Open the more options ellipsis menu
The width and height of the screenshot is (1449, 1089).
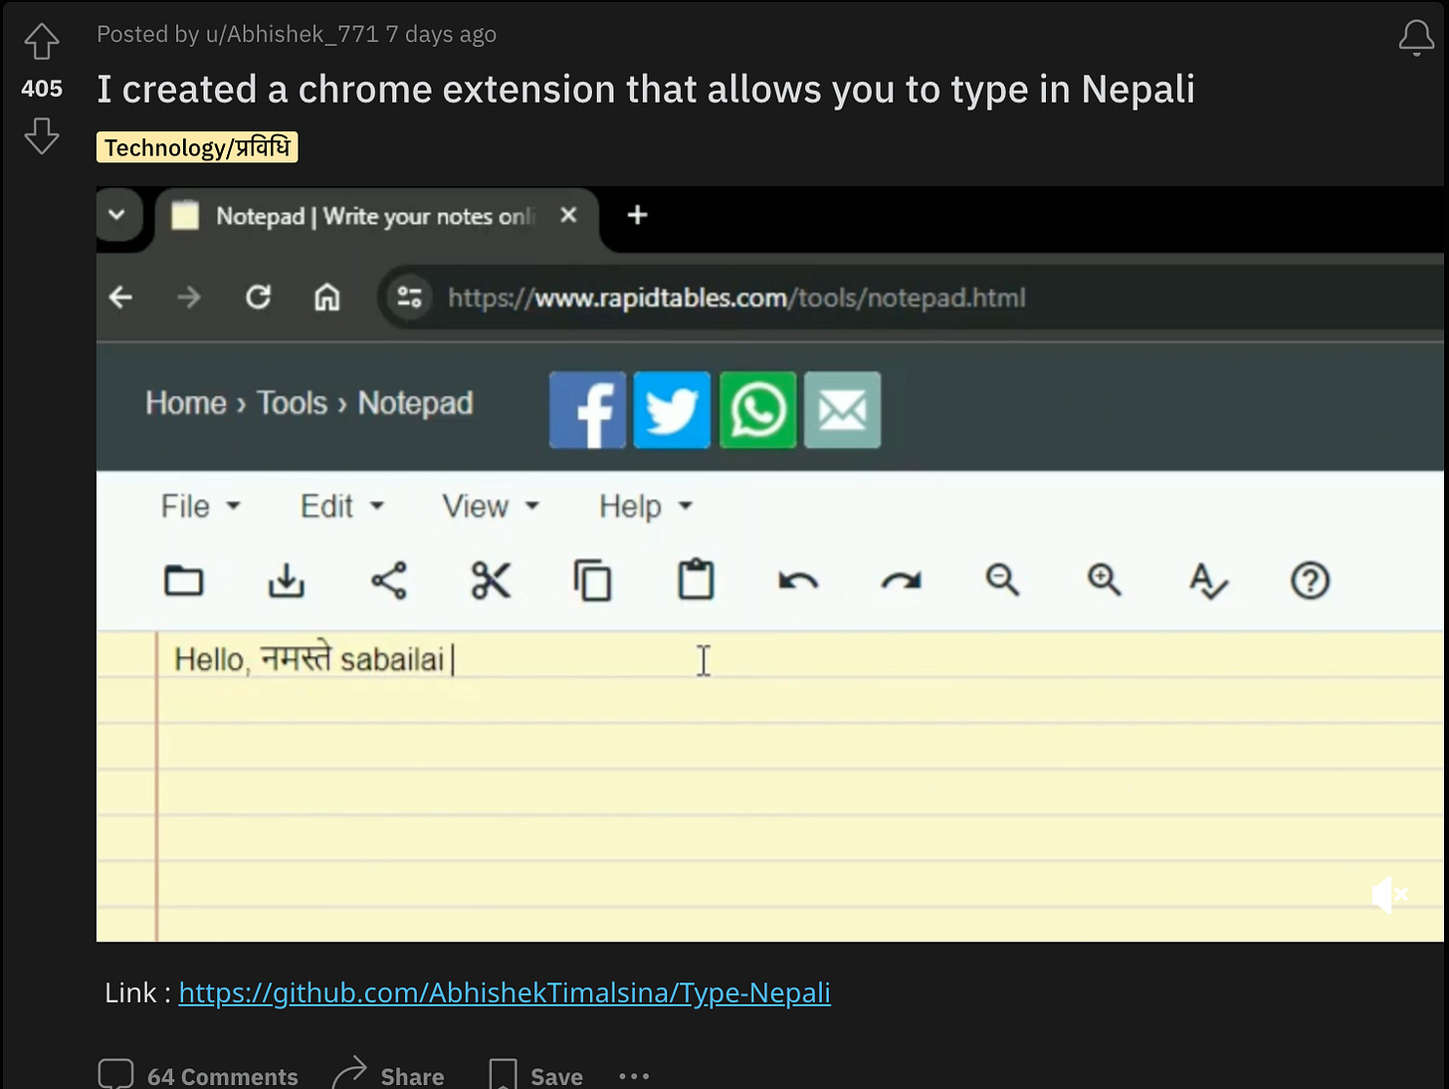point(634,1075)
